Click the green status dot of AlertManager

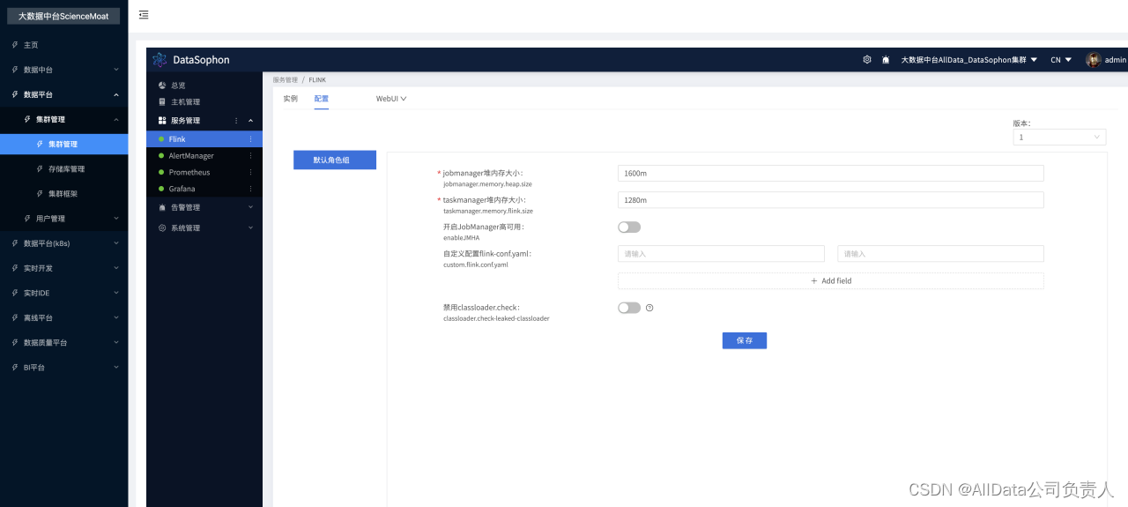(x=161, y=156)
